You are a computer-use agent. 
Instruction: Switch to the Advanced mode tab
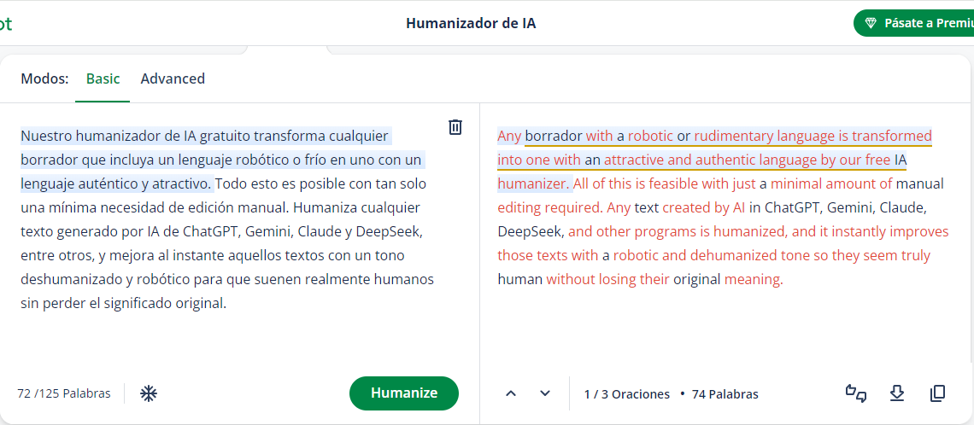point(173,79)
